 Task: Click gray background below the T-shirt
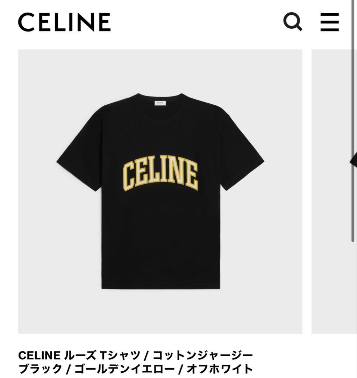[160, 311]
